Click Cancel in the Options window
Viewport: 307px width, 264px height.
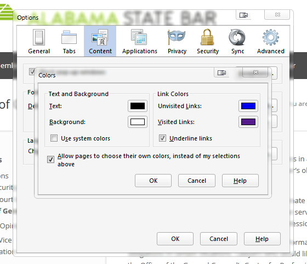(219, 239)
